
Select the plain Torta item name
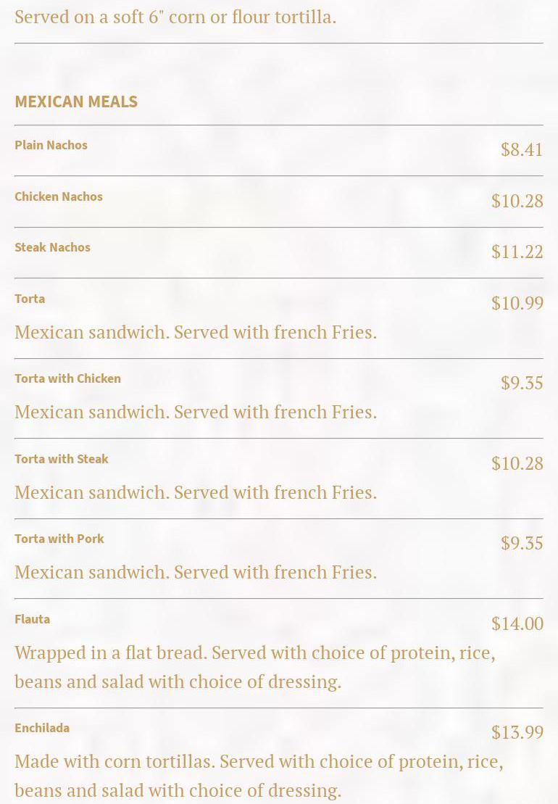pos(30,299)
